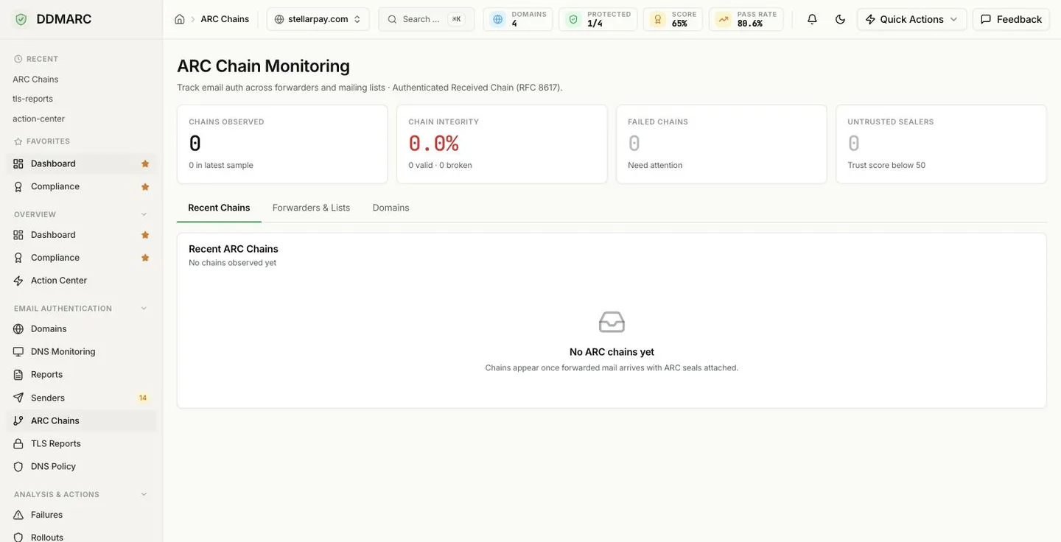
Task: Click the empty inbox tray icon
Action: tap(612, 322)
